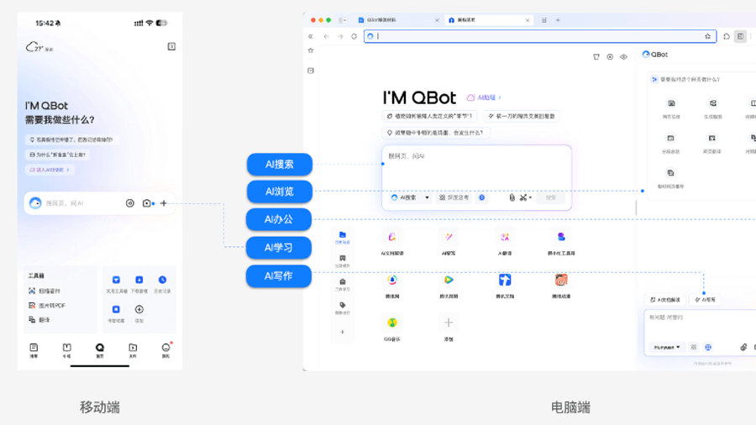
Task: Tap the 添加 circled plus on mobile
Action: click(x=139, y=313)
